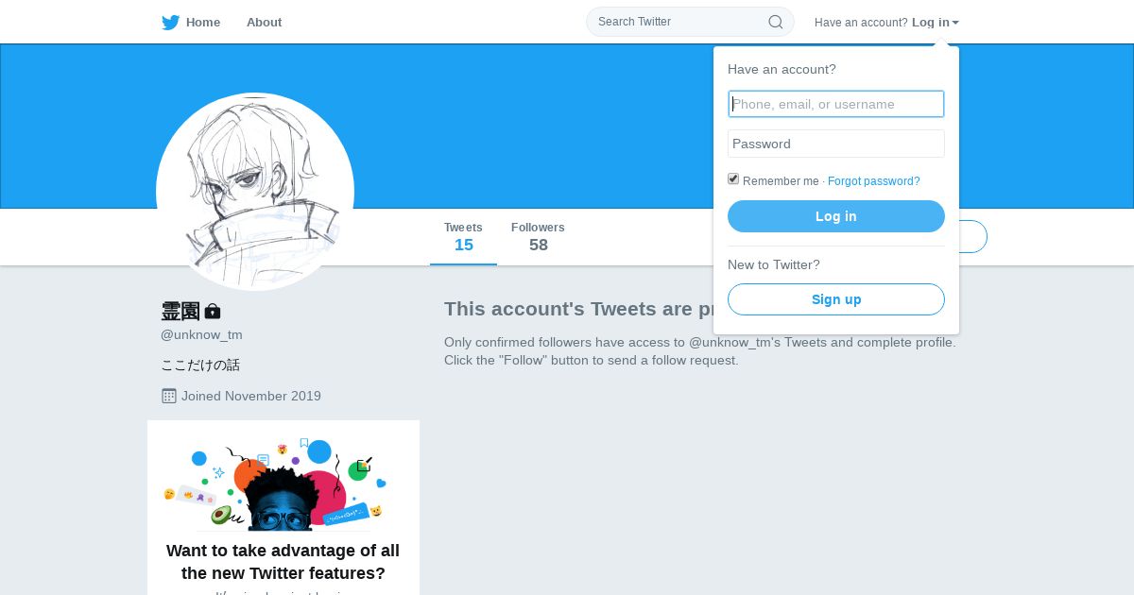
Task: Click the Twitter bird logo icon
Action: pyautogui.click(x=170, y=23)
